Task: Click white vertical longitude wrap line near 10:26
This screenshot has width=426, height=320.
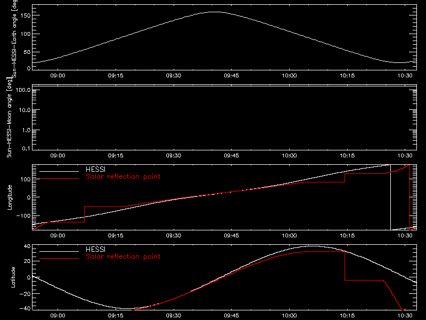Action: point(390,197)
